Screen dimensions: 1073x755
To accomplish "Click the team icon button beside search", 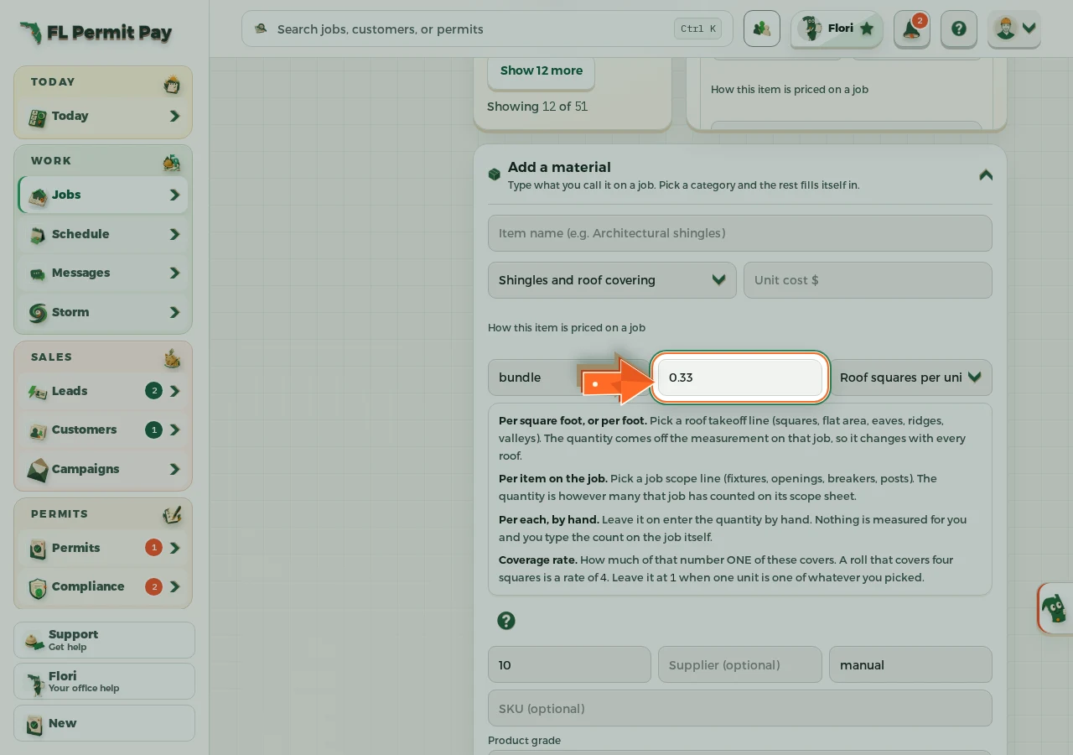I will (x=762, y=29).
